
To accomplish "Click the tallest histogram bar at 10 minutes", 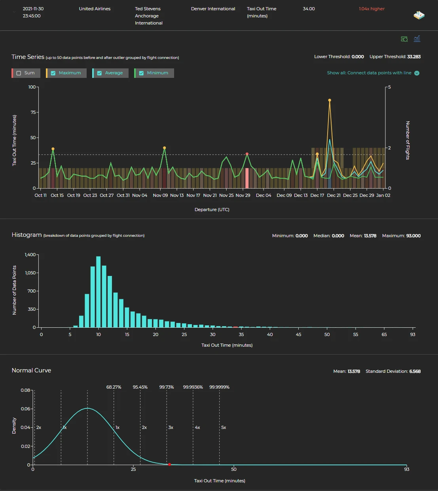I will tap(99, 292).
